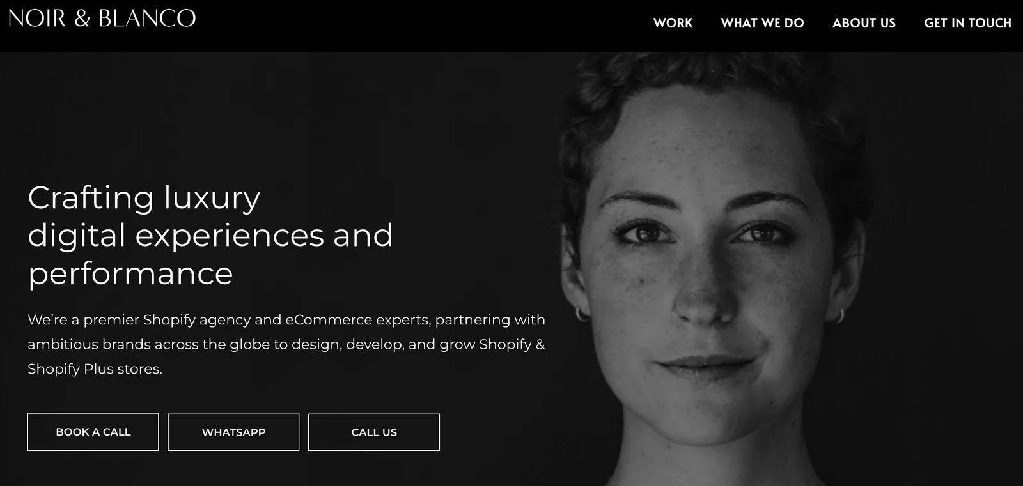This screenshot has width=1023, height=486.
Task: Click the word 'performance' in the headline
Action: tap(130, 274)
